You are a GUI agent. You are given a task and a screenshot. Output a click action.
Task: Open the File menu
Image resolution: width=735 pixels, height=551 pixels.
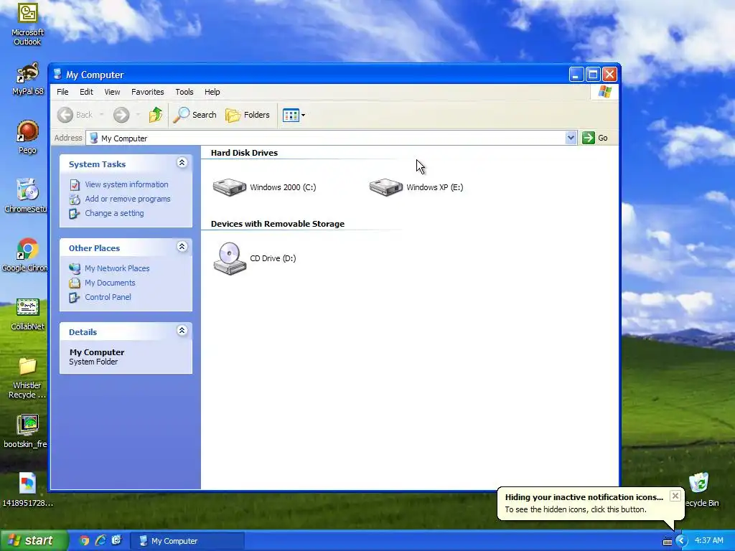(63, 92)
